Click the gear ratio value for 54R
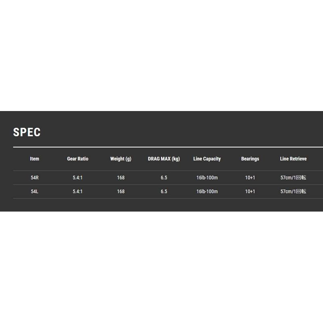 click(78, 178)
